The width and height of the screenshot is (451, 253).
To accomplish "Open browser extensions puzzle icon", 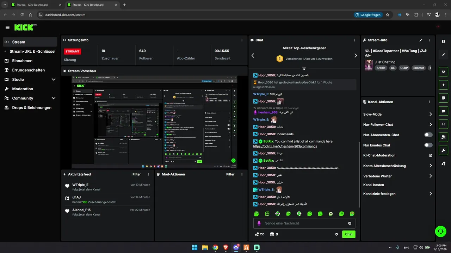I will click(x=416, y=15).
